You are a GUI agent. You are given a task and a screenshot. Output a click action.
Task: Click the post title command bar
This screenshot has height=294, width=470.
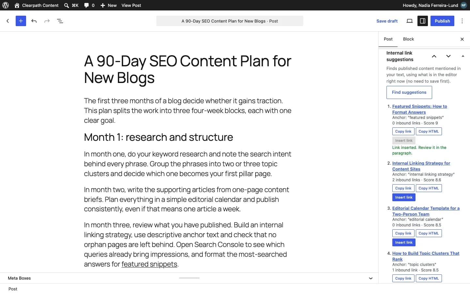click(230, 21)
